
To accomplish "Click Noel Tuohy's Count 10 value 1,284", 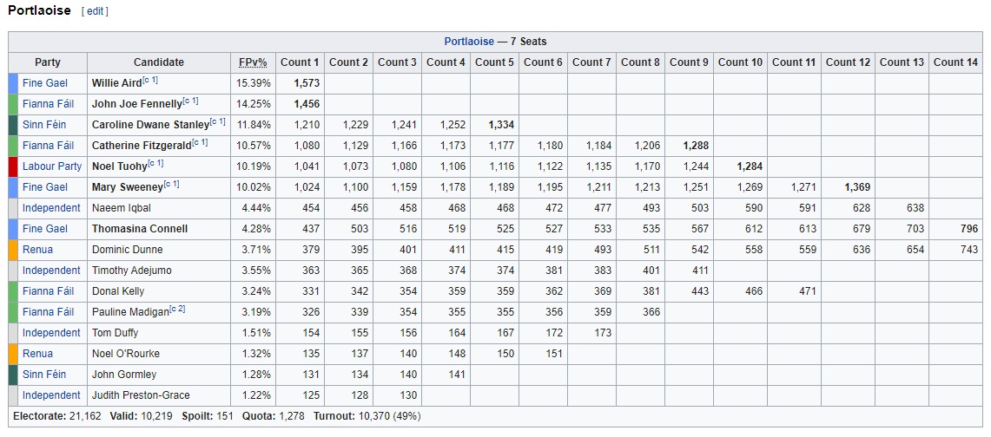I will pyautogui.click(x=750, y=166).
